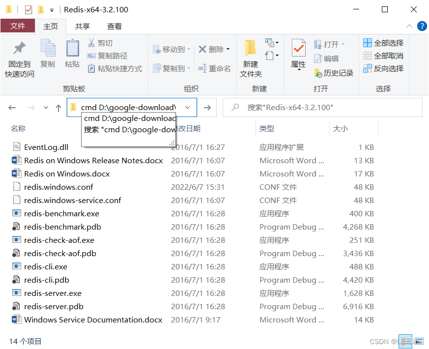Switch to the Home (主页) tab
The height and width of the screenshot is (349, 429).
[51, 26]
